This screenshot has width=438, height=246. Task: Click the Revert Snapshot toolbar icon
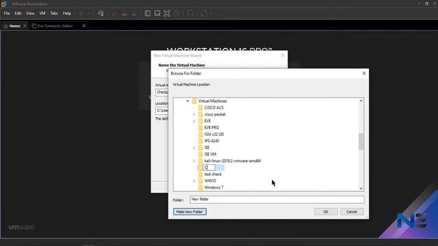point(125,14)
